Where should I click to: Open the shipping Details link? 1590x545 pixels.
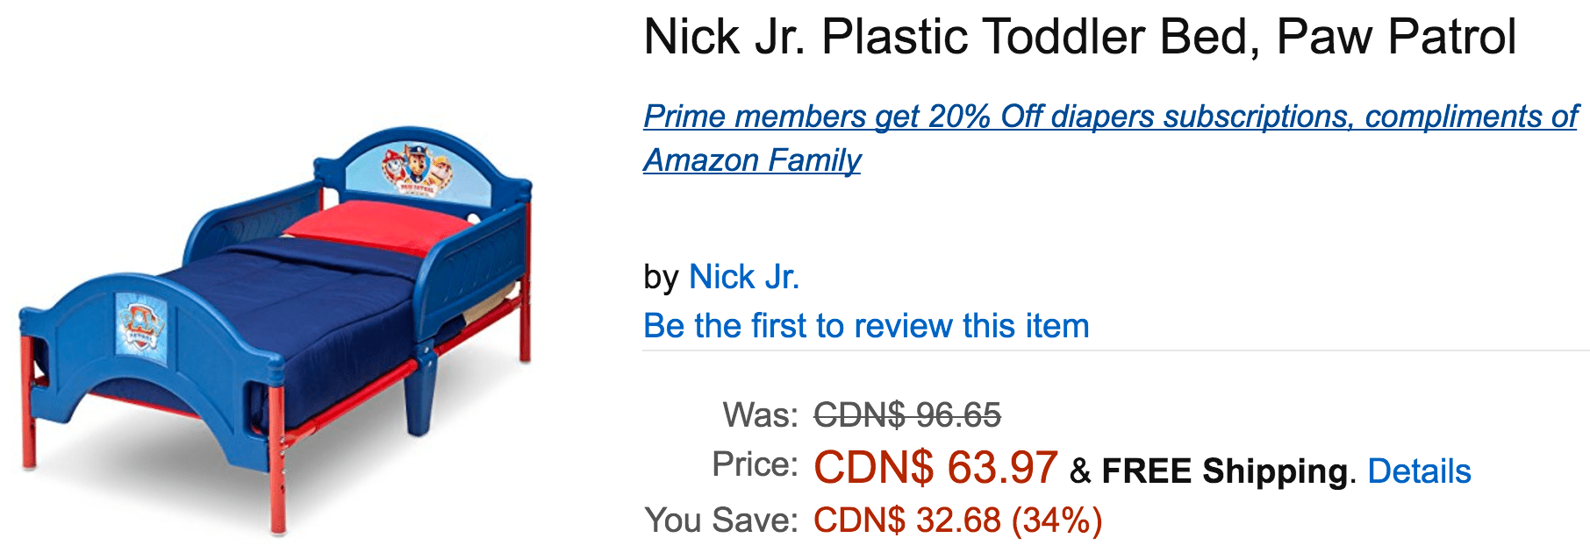pyautogui.click(x=1419, y=471)
